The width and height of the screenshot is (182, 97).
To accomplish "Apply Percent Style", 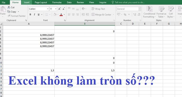I will [x=125, y=14].
